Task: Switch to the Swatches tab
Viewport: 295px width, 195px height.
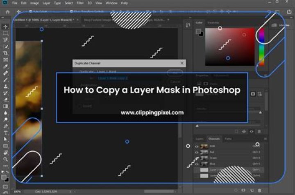Action: tap(213, 23)
